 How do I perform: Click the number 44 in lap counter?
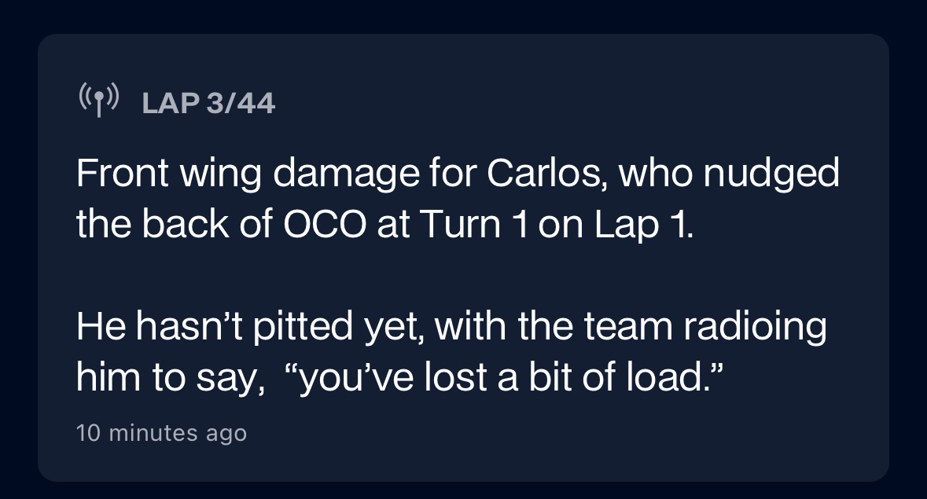point(256,104)
